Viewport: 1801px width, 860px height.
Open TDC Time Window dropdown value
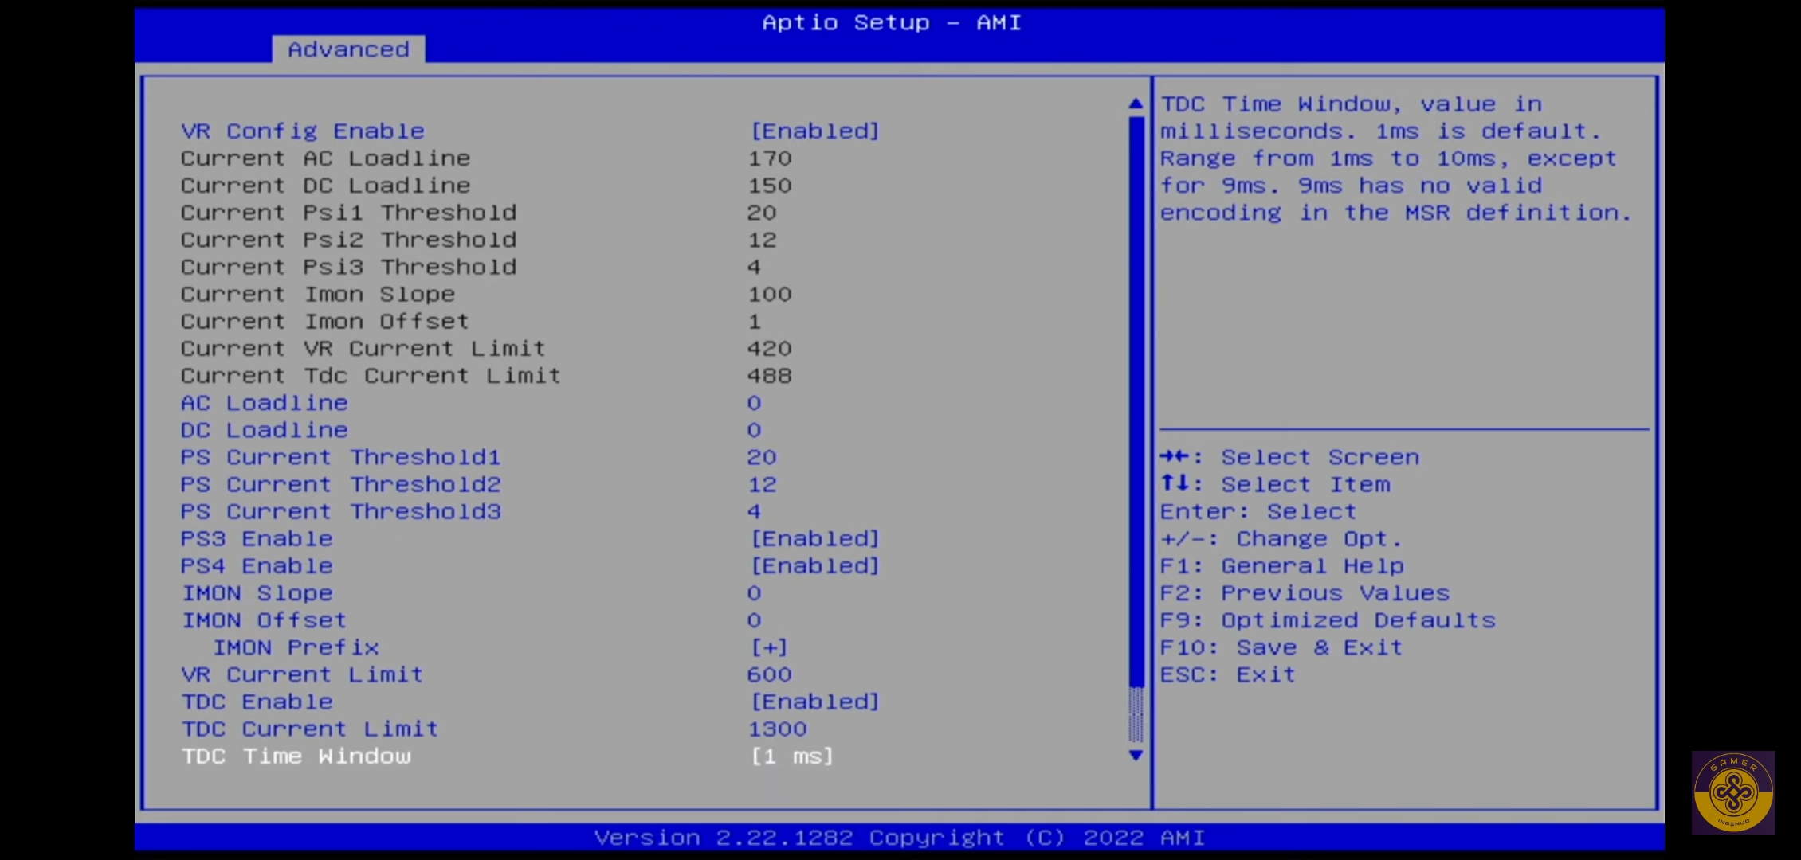791,756
